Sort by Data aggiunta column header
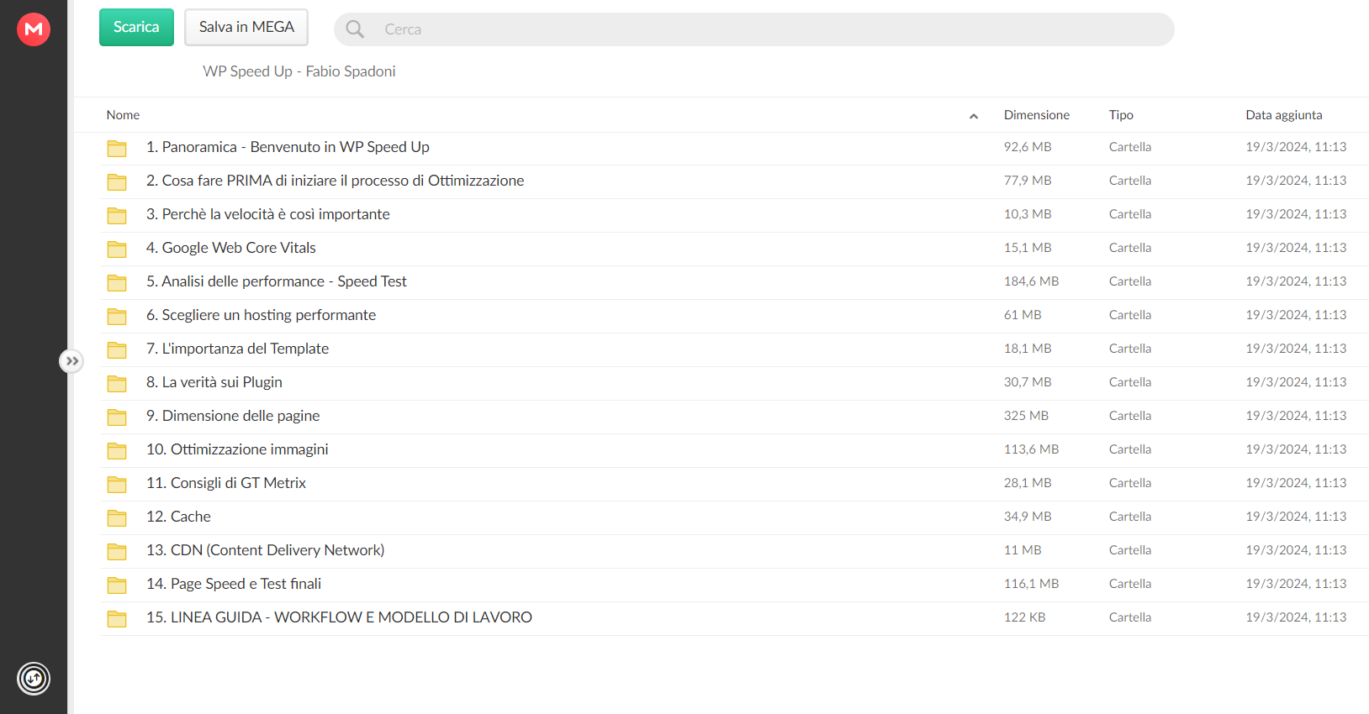This screenshot has width=1369, height=714. tap(1283, 115)
